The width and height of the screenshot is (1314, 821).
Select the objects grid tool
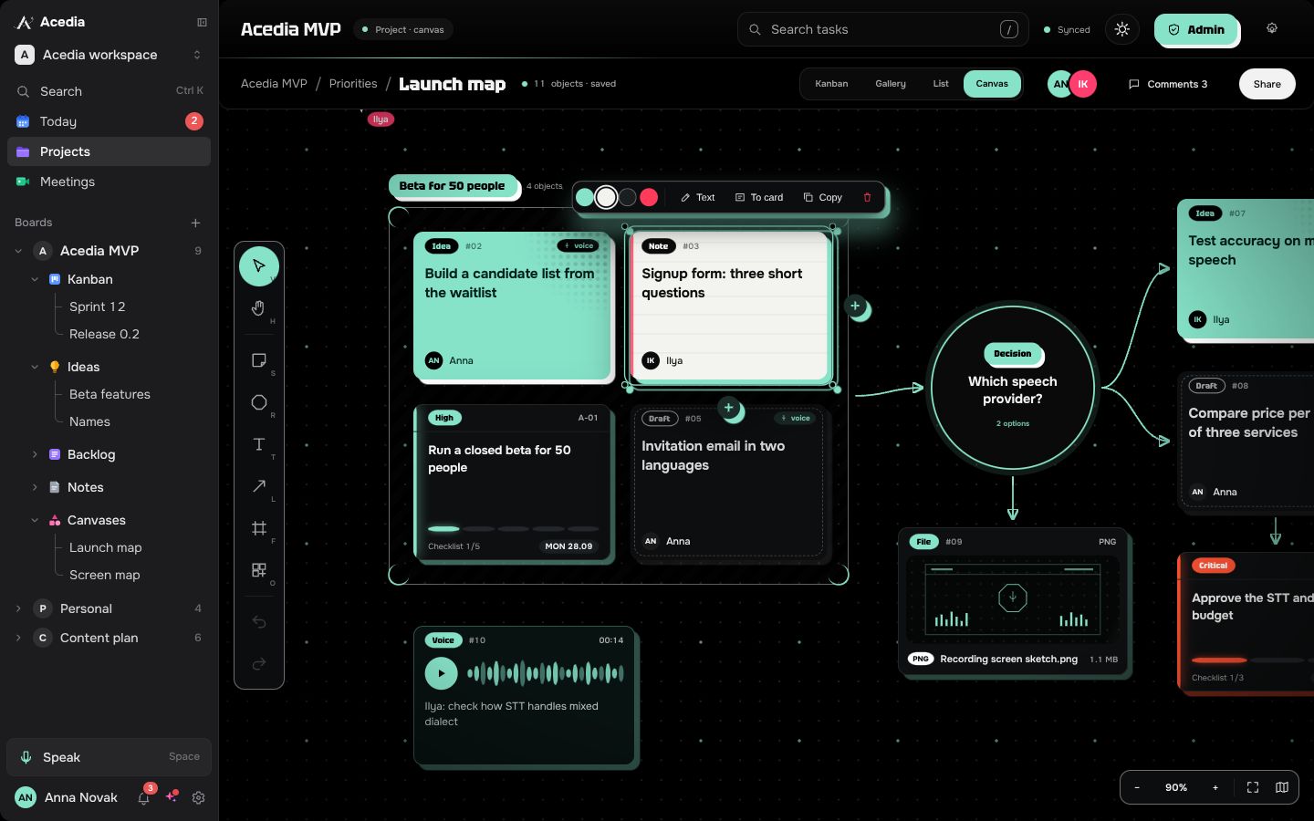(x=259, y=570)
